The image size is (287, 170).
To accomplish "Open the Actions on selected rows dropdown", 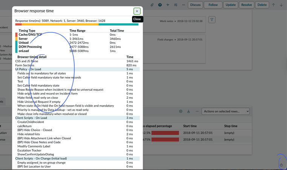I will coord(226,111).
